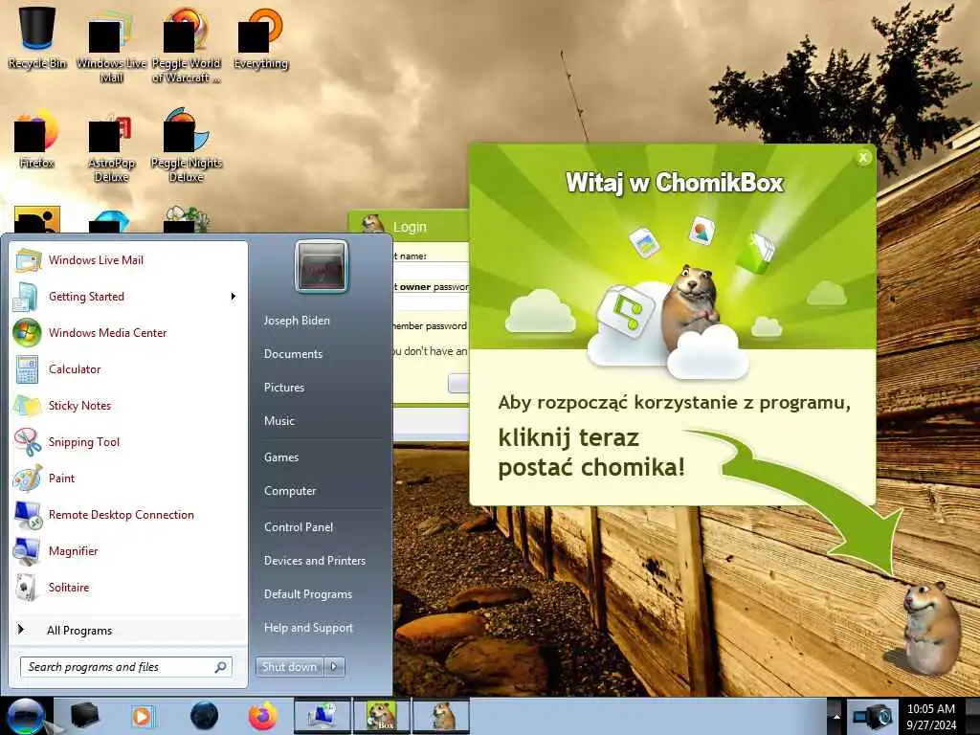Click the camera icon in system tray

click(x=873, y=716)
